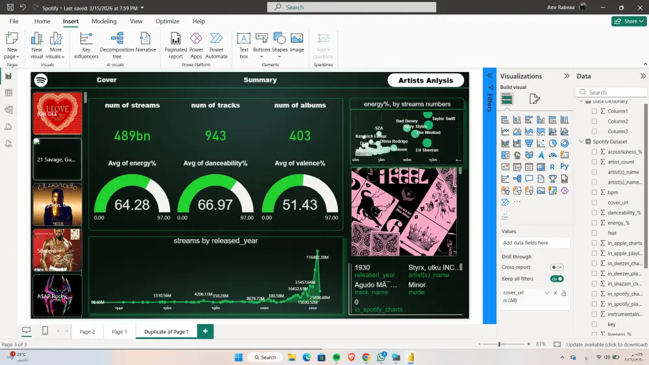649x365 pixels.
Task: Open Windows Start menu
Action: coord(238,357)
